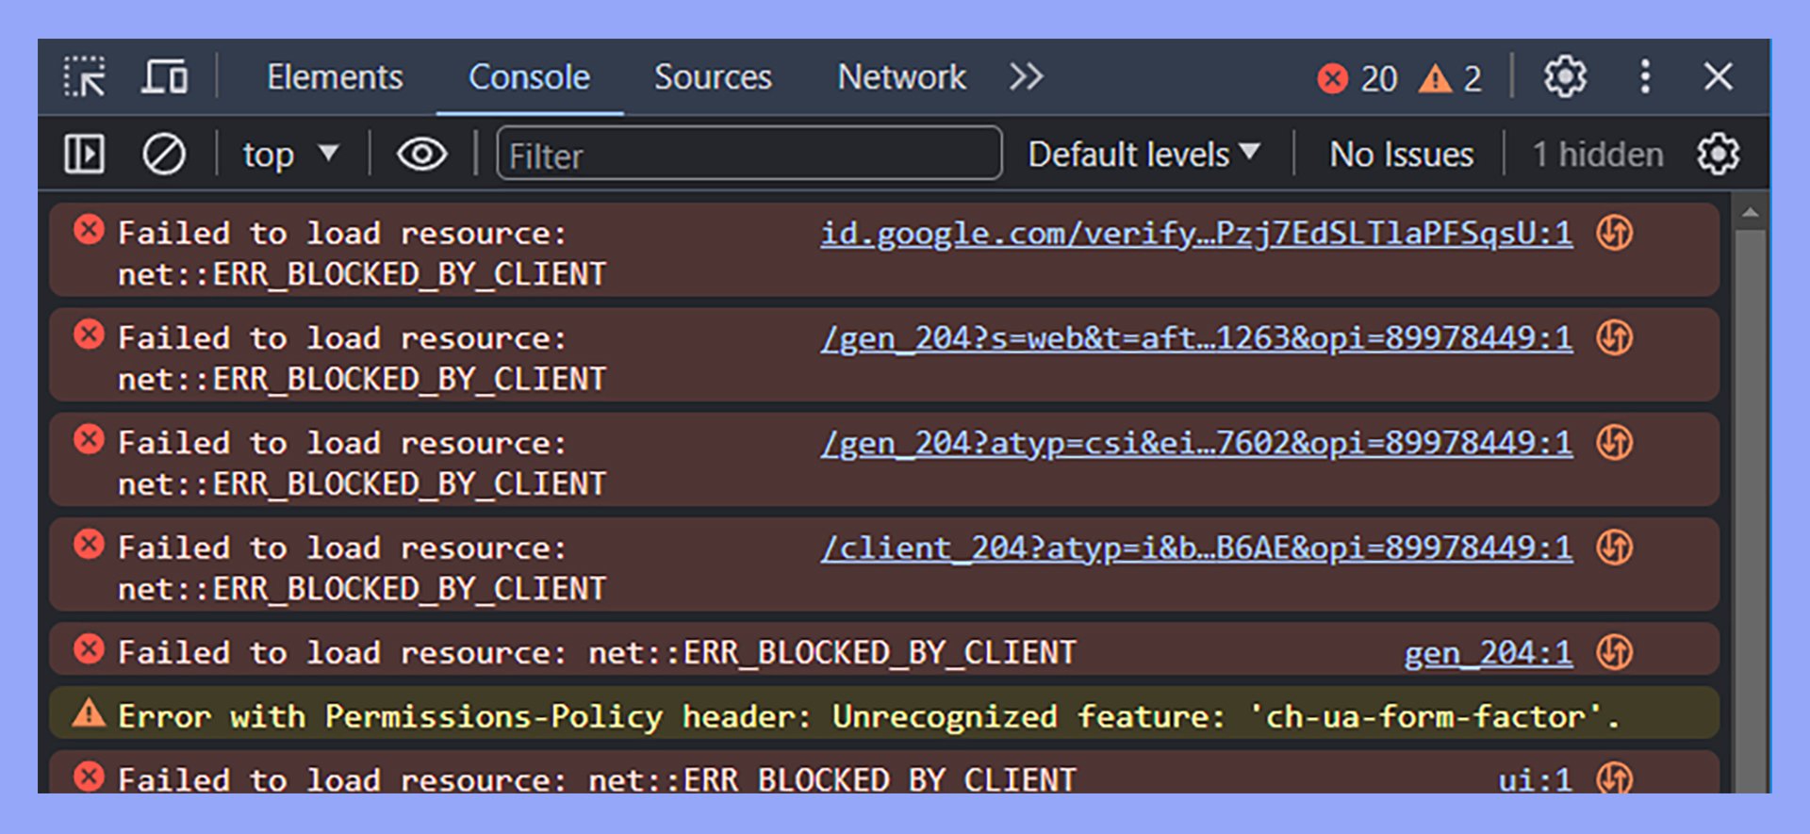This screenshot has height=834, width=1810.
Task: Show the console sidebar panel
Action: 85,155
